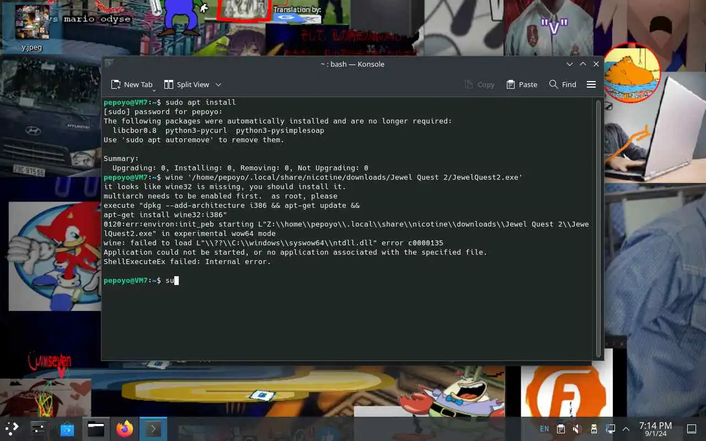Image resolution: width=706 pixels, height=441 pixels.
Task: Click the Copy button in Konsole
Action: point(479,84)
